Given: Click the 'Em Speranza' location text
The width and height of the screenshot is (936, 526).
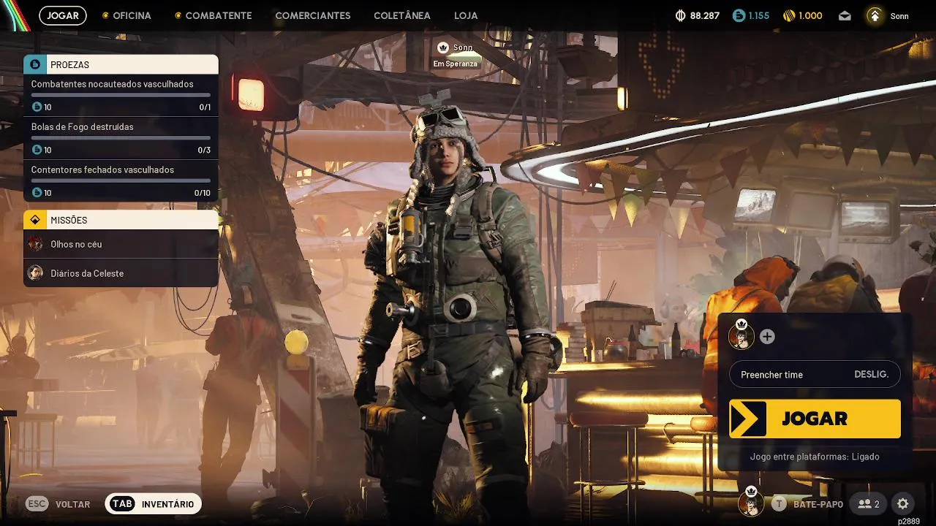Looking at the screenshot, I should 455,64.
